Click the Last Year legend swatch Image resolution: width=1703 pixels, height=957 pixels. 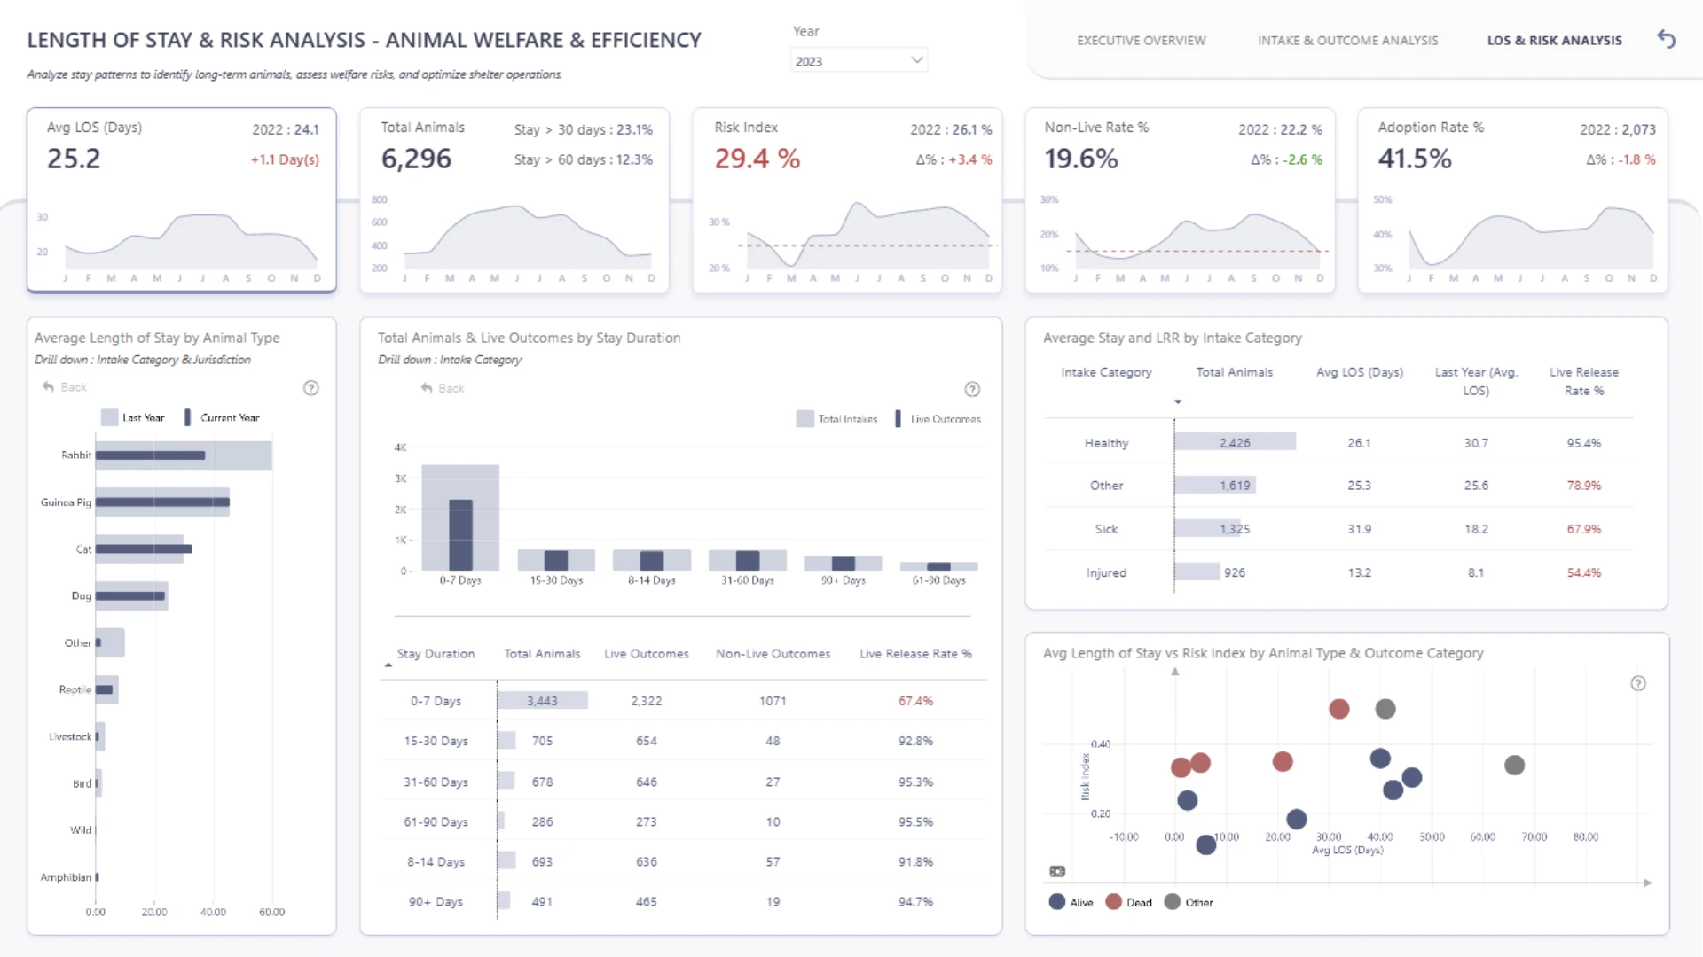109,417
